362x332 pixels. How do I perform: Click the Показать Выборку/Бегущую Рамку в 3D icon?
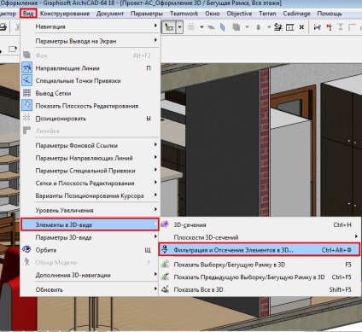pos(165,265)
